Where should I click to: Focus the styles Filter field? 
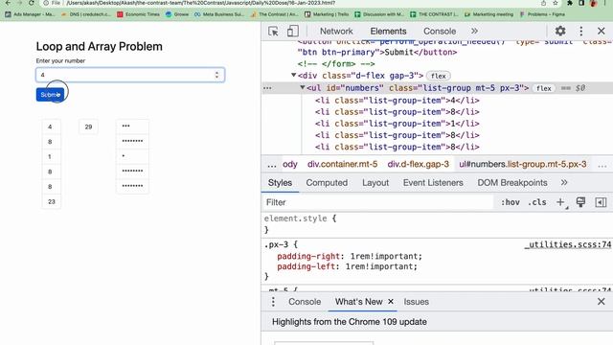(377, 202)
